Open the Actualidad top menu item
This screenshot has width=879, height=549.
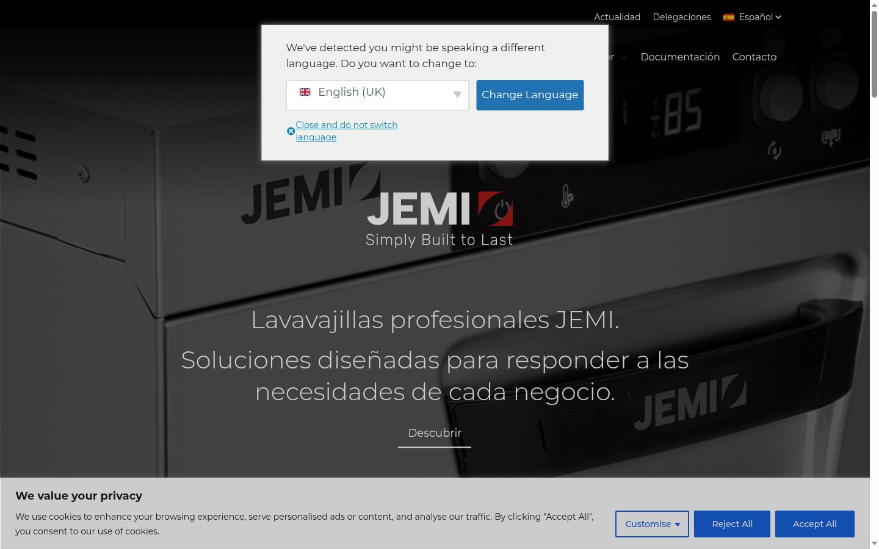[617, 17]
